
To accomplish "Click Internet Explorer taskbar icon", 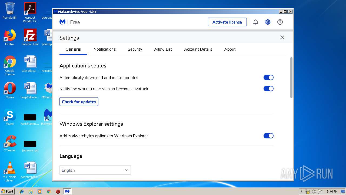I will 22,191.
